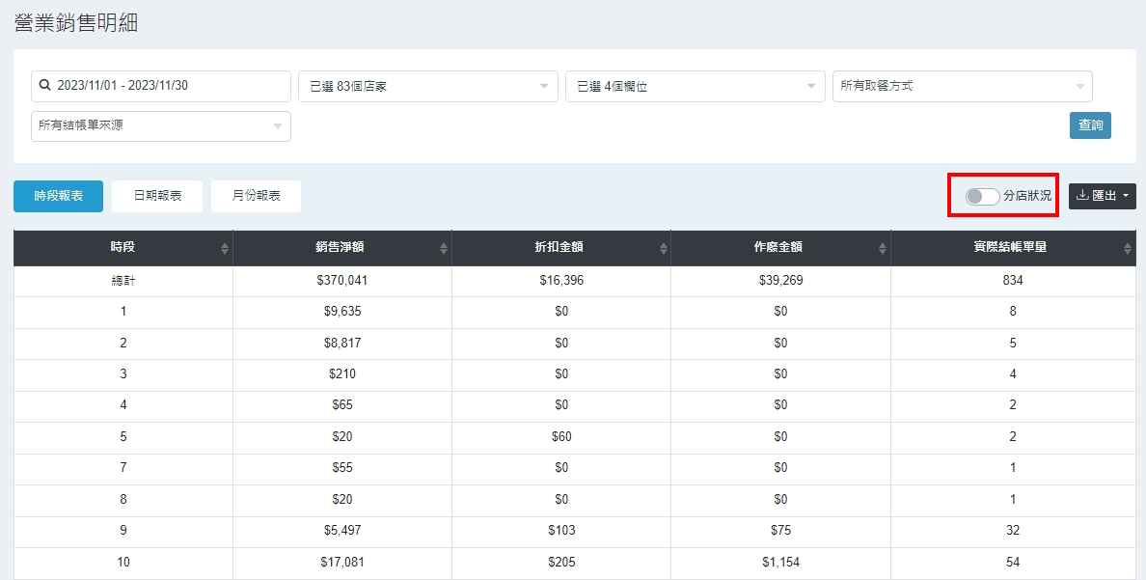Click the search magnifier icon in date field
Screen dimensions: 1146x580
(x=44, y=86)
